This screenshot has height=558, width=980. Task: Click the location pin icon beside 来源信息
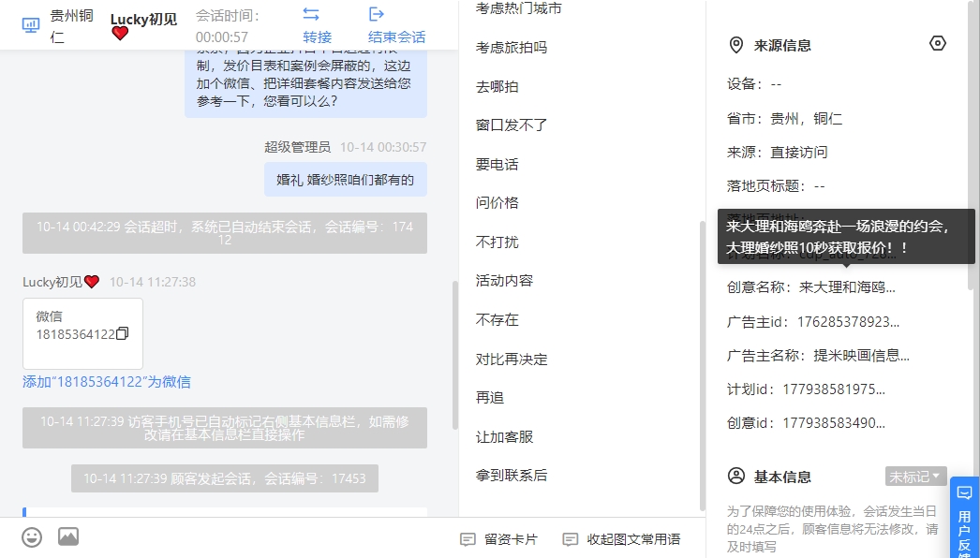(x=736, y=45)
